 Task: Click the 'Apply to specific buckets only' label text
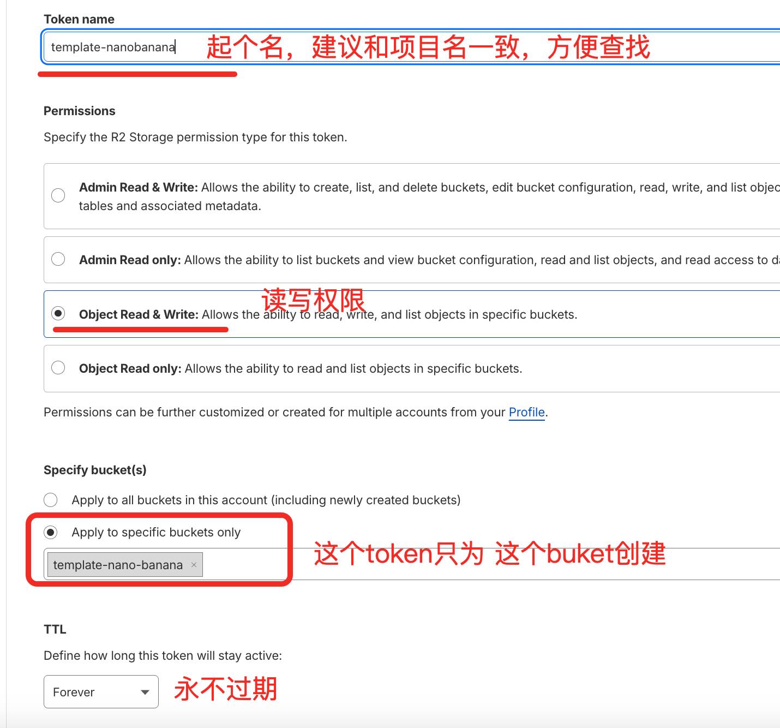[x=156, y=532]
